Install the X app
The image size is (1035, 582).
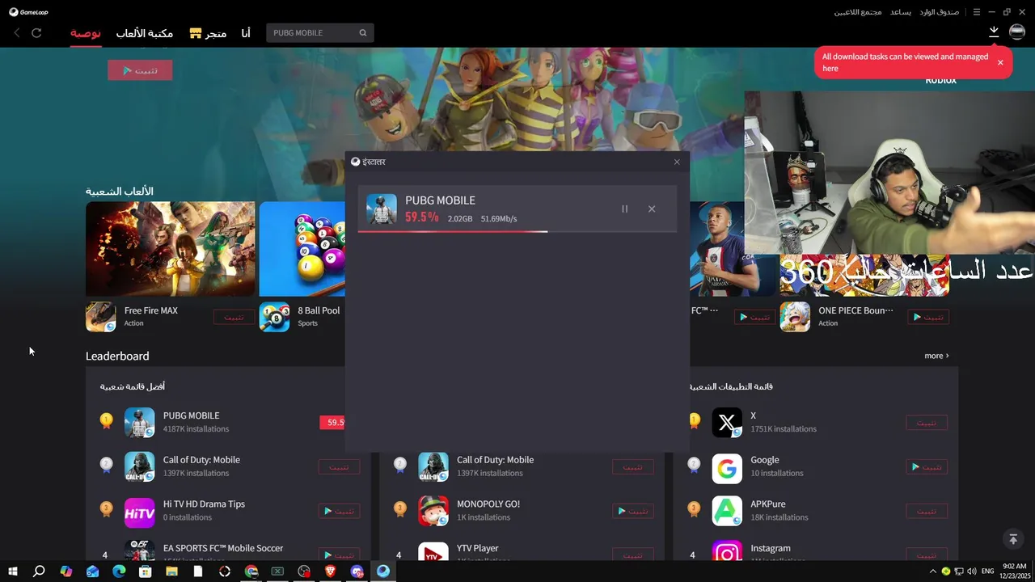(x=927, y=423)
